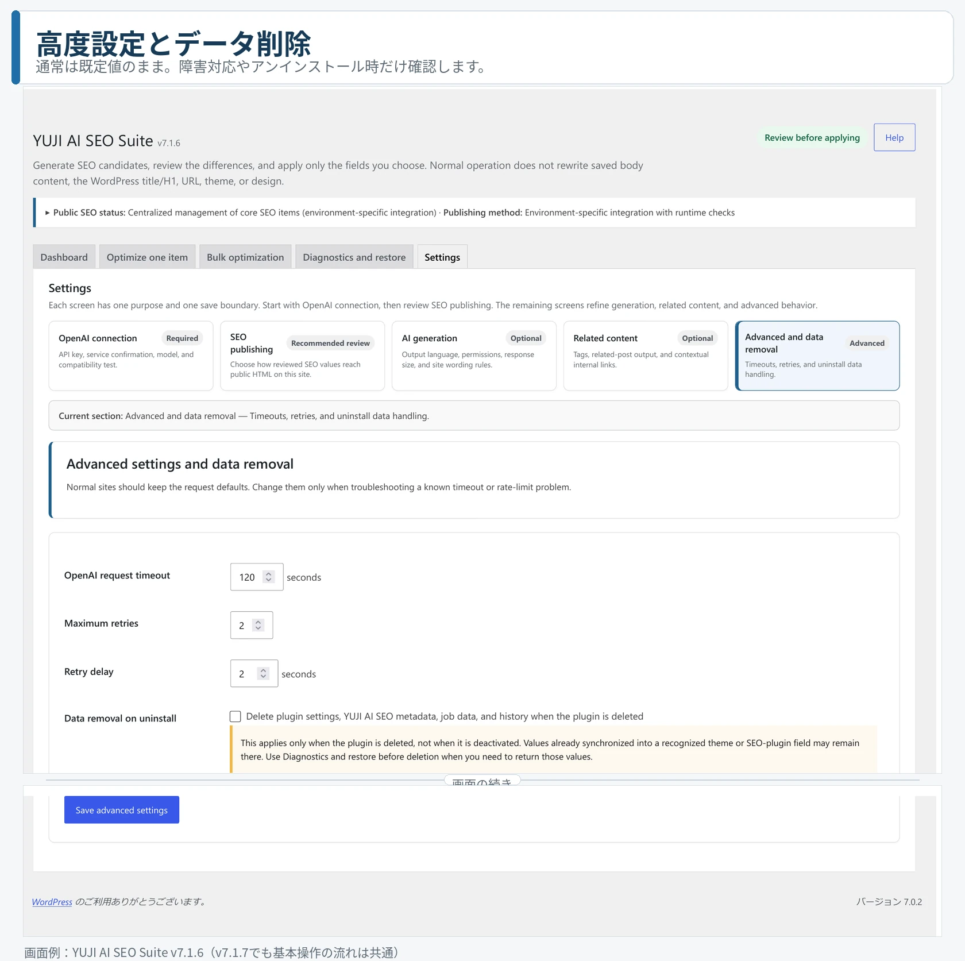Click the Required badge on OpenAI connection
This screenshot has height=961, width=965.
182,338
